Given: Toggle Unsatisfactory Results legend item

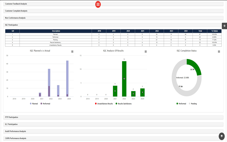Looking at the screenshot, I should [x=104, y=104].
